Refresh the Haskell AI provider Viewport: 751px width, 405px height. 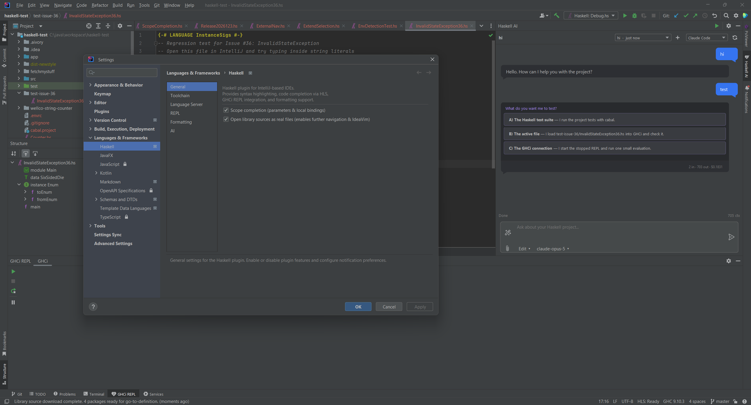pyautogui.click(x=735, y=38)
